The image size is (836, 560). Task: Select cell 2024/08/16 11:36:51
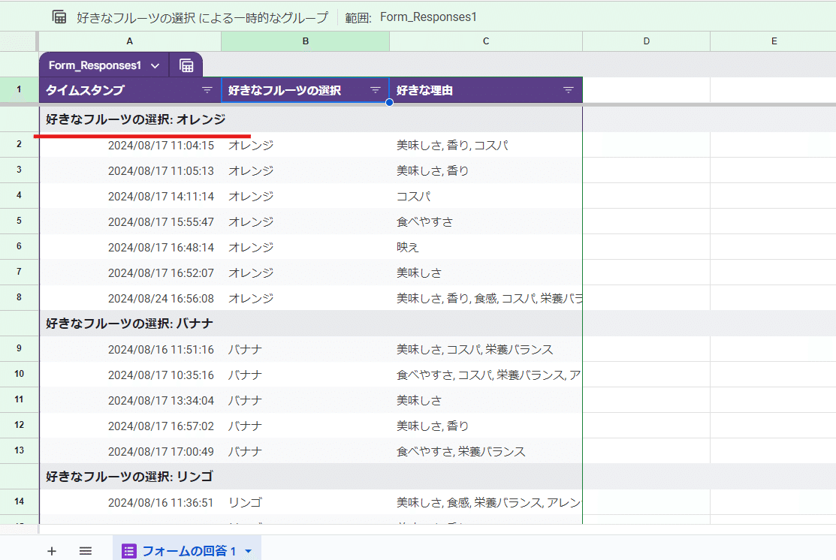(x=130, y=502)
